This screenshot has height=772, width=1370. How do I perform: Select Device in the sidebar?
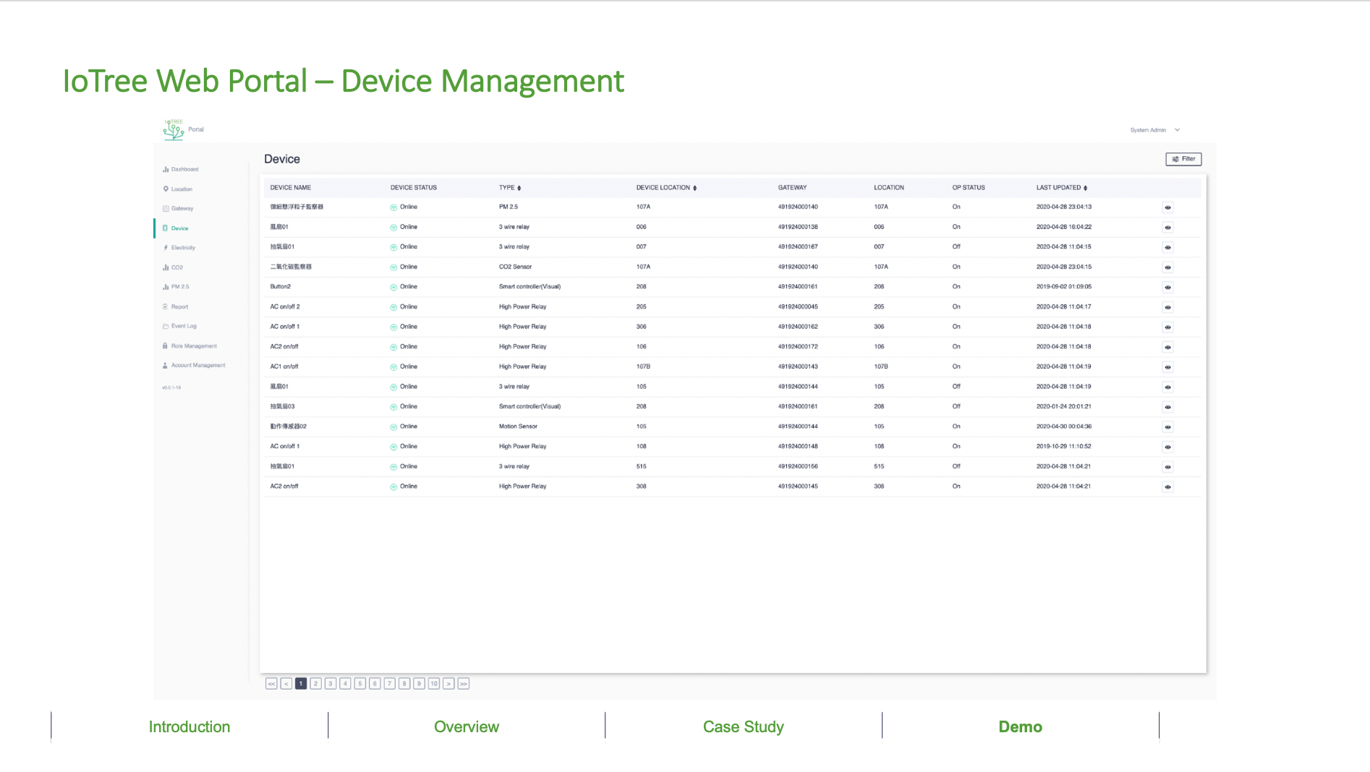click(176, 228)
